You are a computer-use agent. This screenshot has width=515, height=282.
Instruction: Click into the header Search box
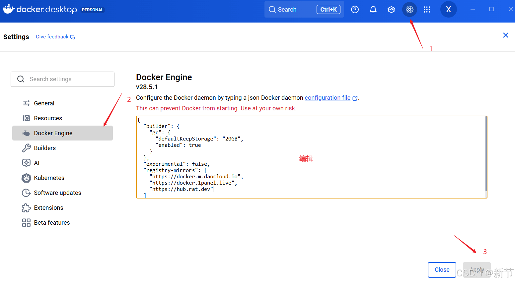304,10
